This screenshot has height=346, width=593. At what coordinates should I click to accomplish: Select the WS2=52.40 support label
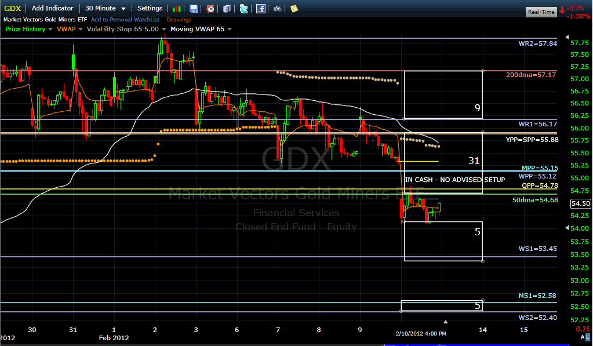pos(537,318)
